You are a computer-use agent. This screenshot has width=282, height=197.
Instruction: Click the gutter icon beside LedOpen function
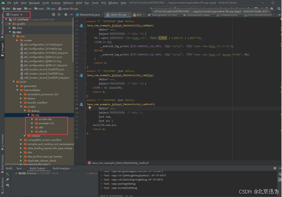click(x=81, y=25)
